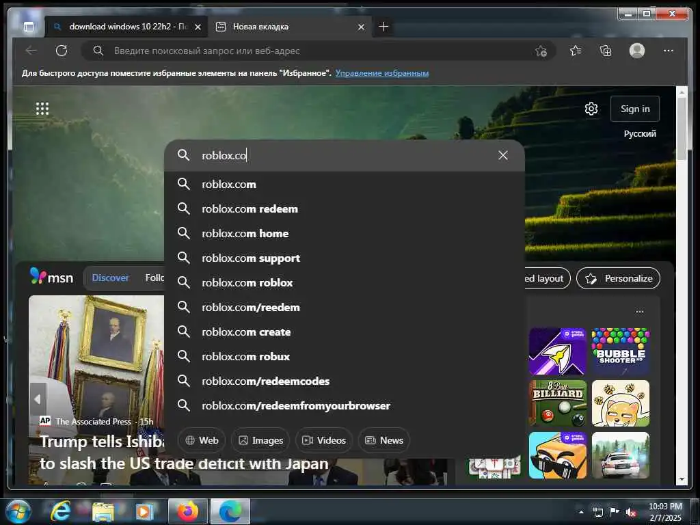This screenshot has height=525, width=700.
Task: Go to previous news slide arrow
Action: pyautogui.click(x=38, y=399)
